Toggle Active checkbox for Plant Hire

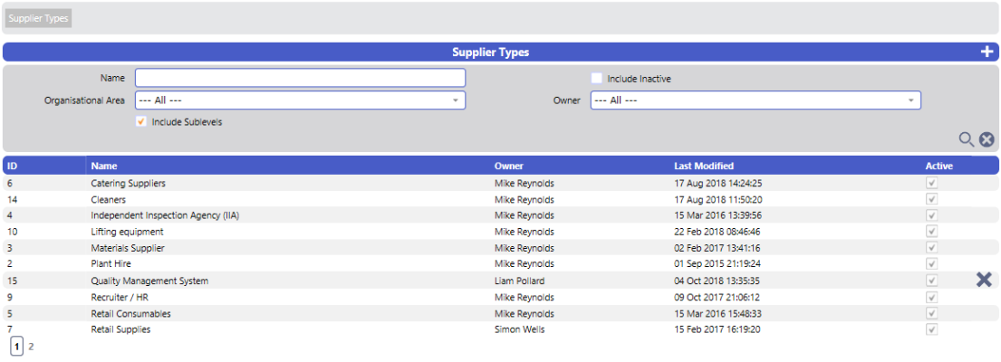(x=932, y=263)
